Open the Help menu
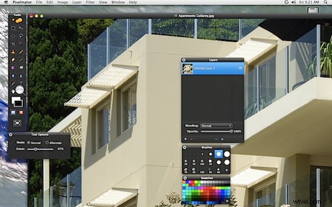 coord(133,2)
